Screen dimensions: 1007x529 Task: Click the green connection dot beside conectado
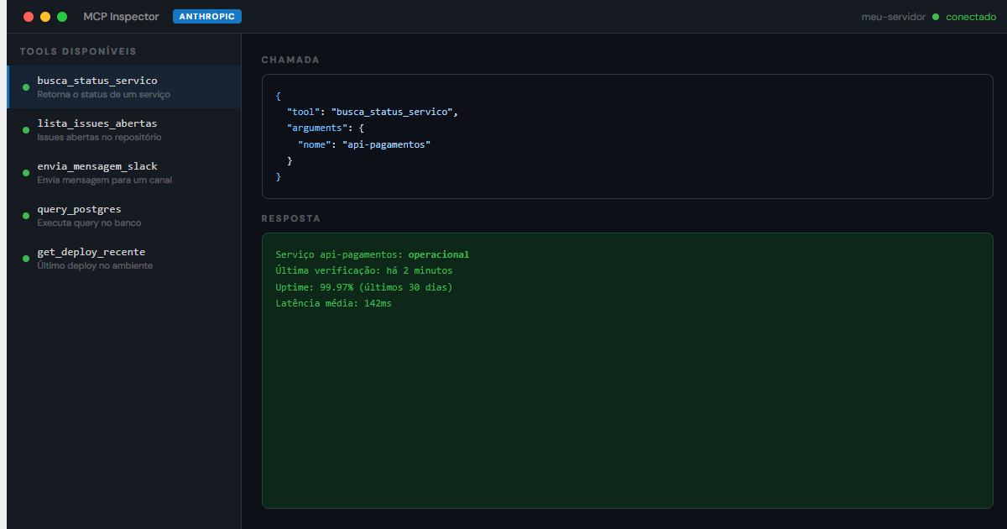click(x=936, y=17)
